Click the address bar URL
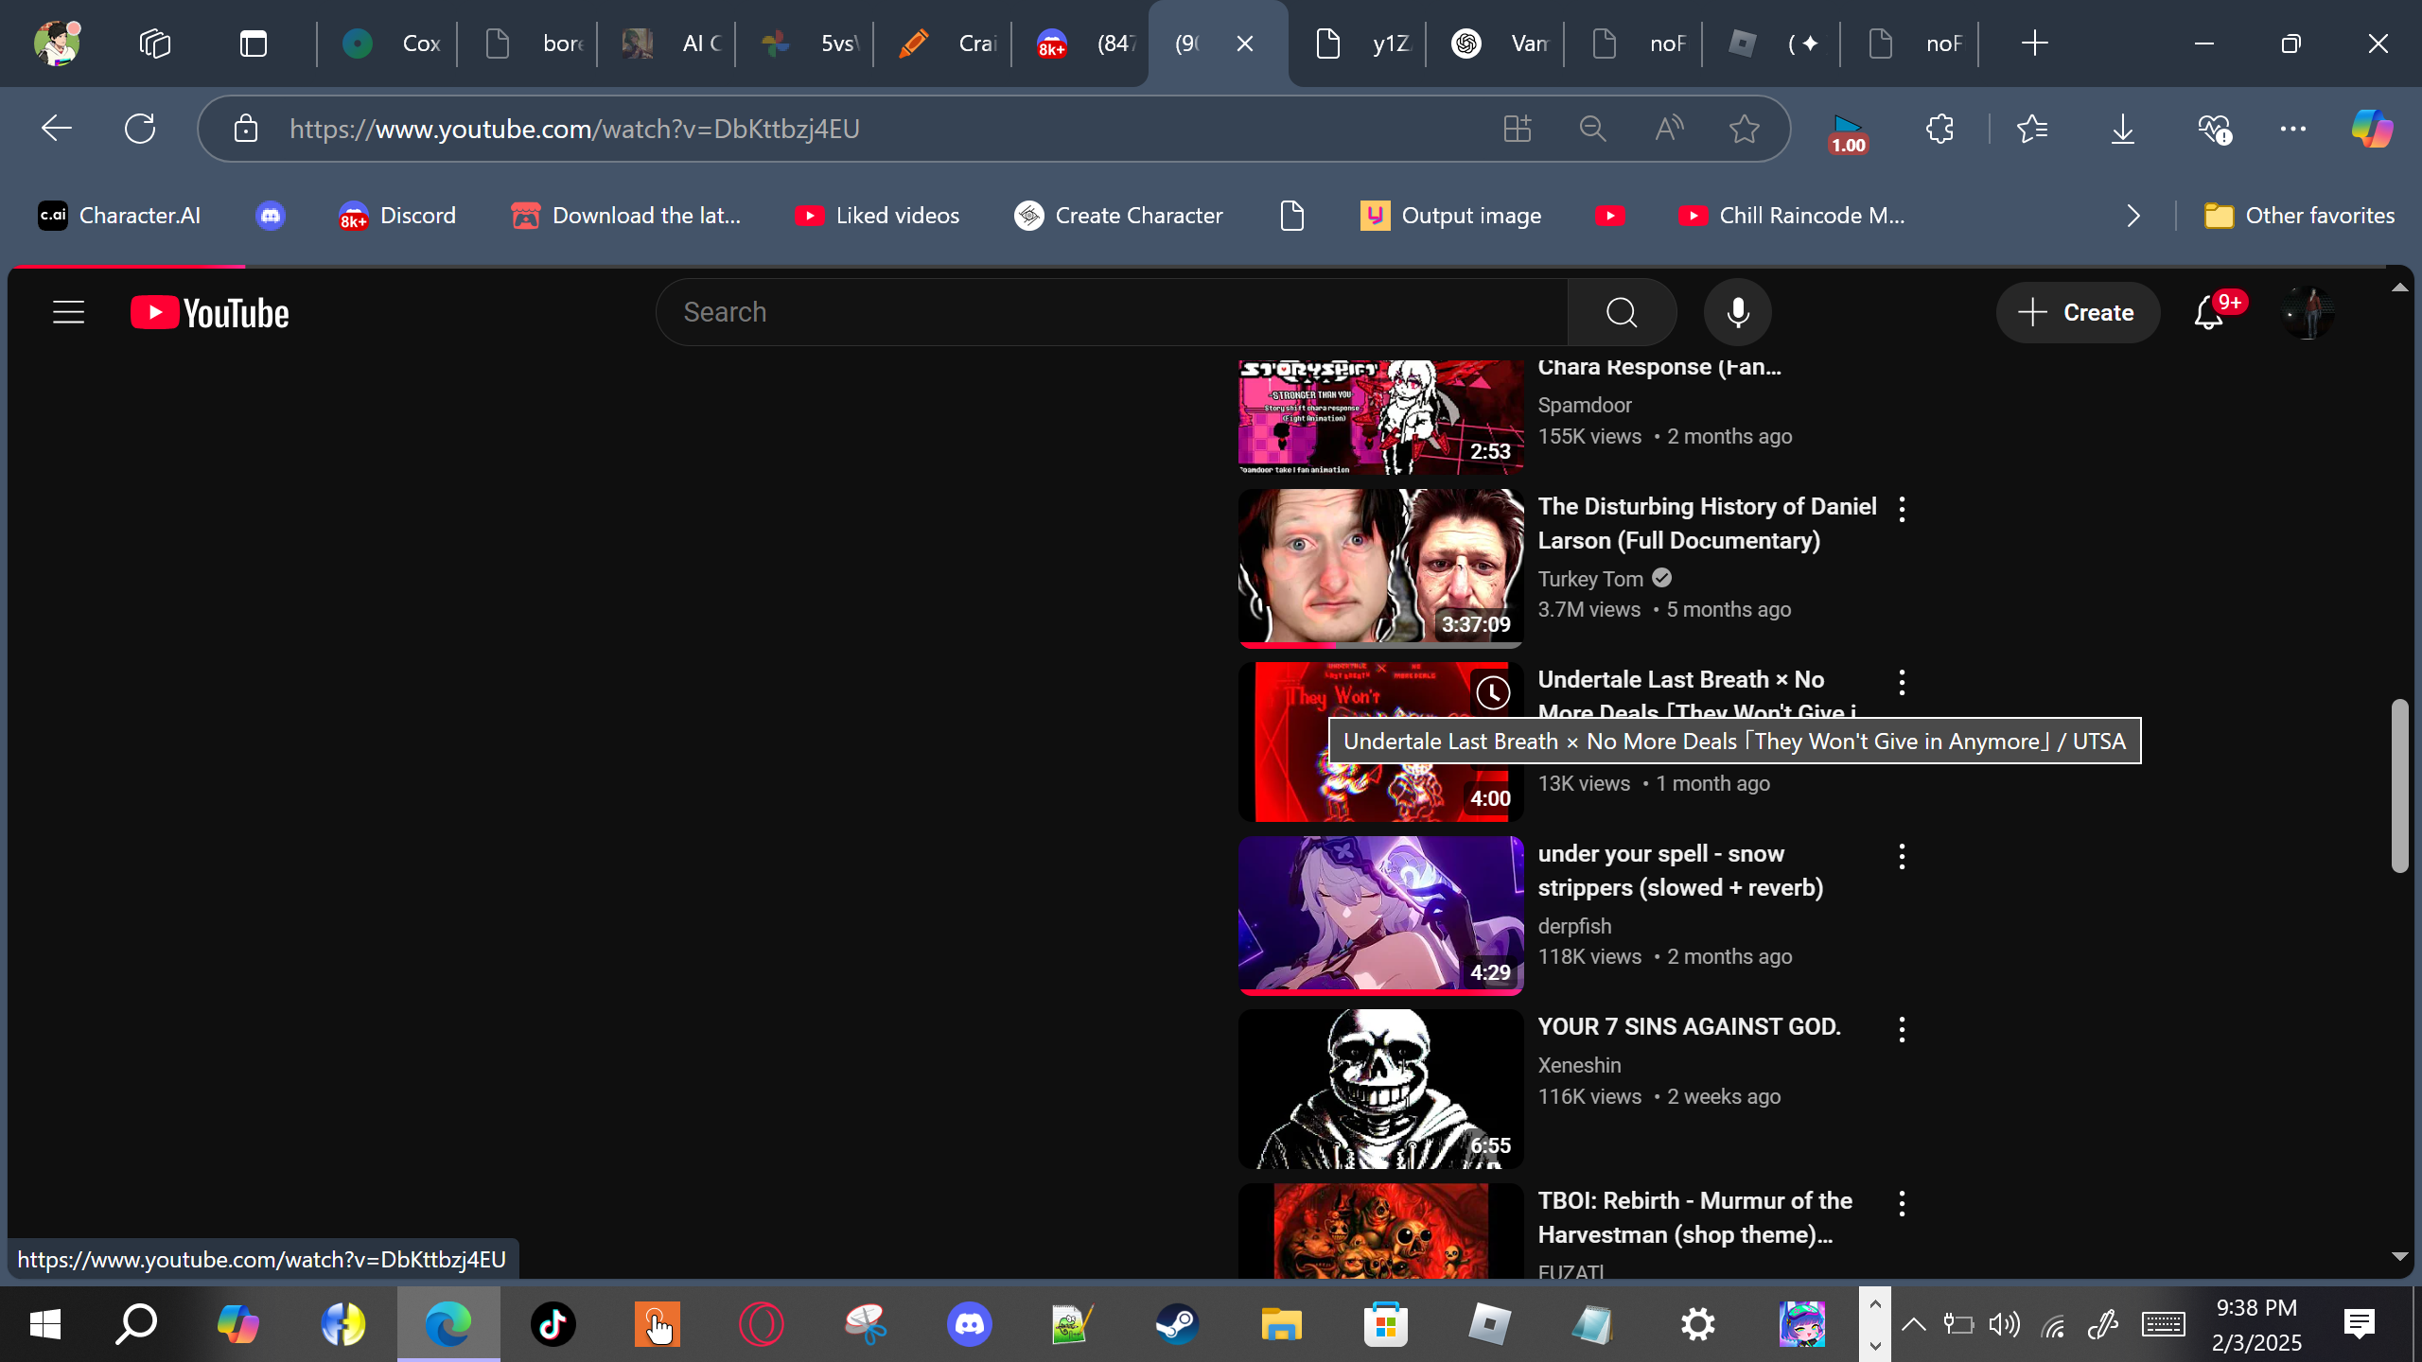 point(574,129)
